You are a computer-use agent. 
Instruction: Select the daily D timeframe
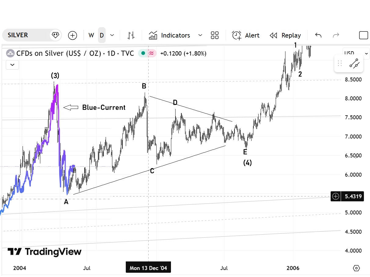[102, 35]
